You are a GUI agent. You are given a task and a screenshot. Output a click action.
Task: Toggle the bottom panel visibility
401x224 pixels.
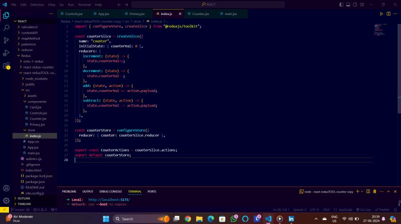[x=348, y=4]
